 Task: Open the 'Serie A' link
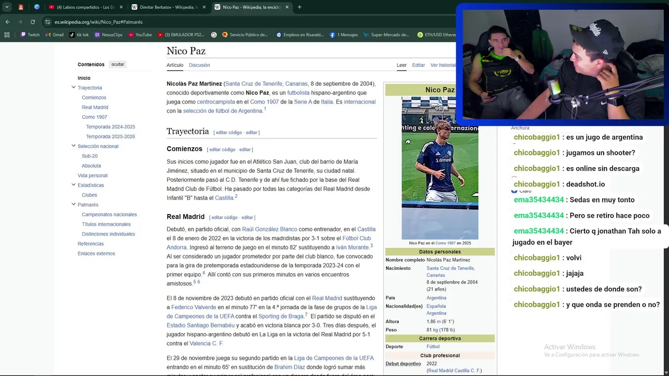(303, 102)
